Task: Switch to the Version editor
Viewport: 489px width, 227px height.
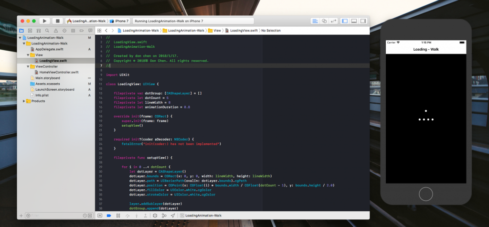Action: 333,21
